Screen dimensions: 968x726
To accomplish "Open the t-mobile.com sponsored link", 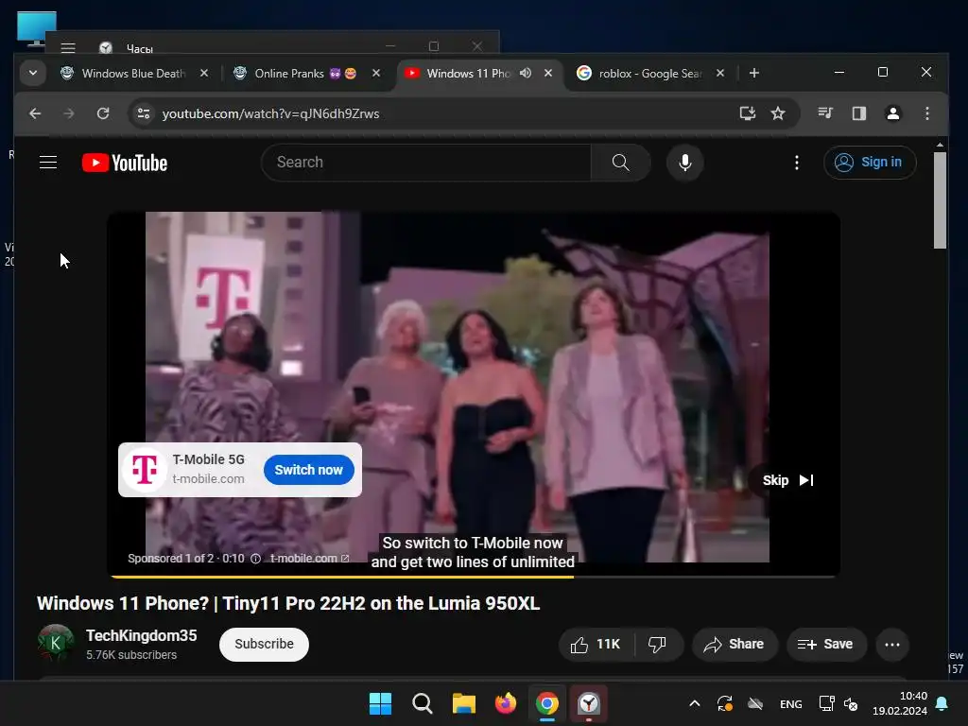I will pyautogui.click(x=309, y=558).
